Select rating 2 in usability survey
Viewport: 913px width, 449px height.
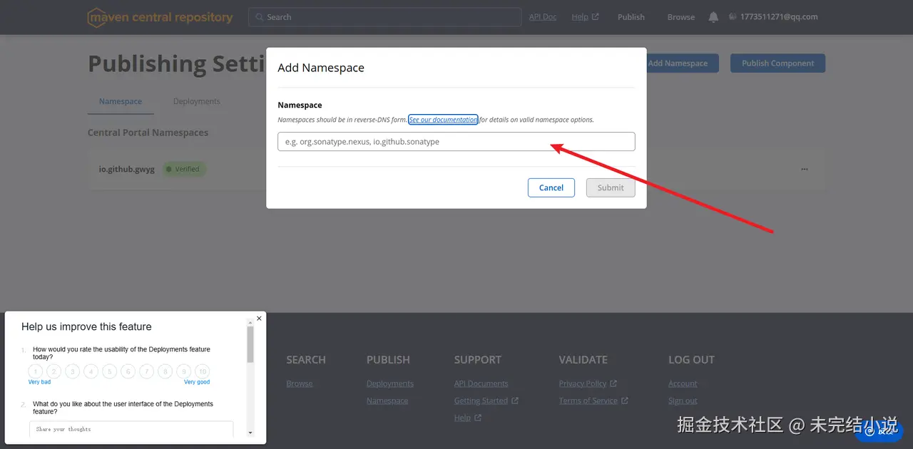click(53, 371)
